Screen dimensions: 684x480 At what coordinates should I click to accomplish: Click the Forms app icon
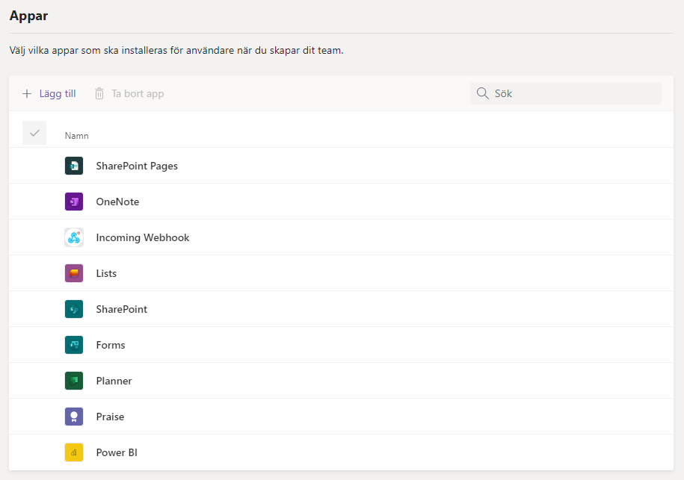click(x=73, y=345)
